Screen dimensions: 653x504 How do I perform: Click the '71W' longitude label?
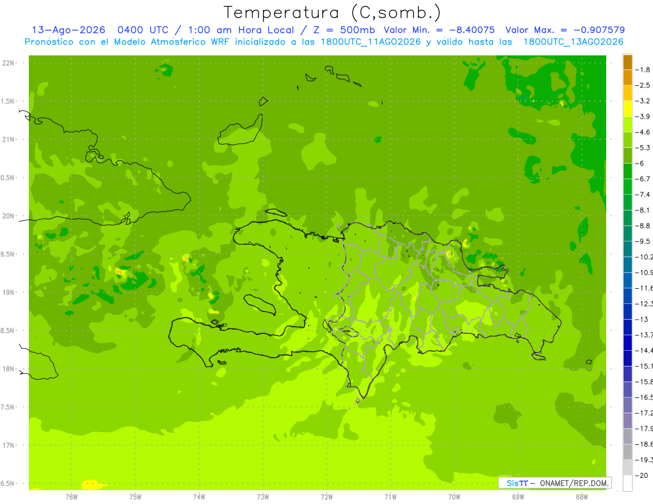pos(390,497)
